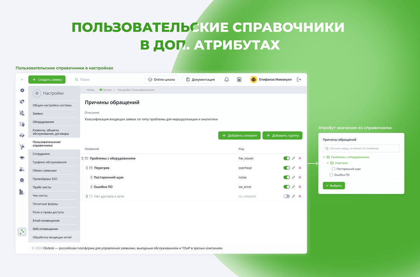
Task: Delete the Нет доступа к сети row
Action: tap(300, 196)
